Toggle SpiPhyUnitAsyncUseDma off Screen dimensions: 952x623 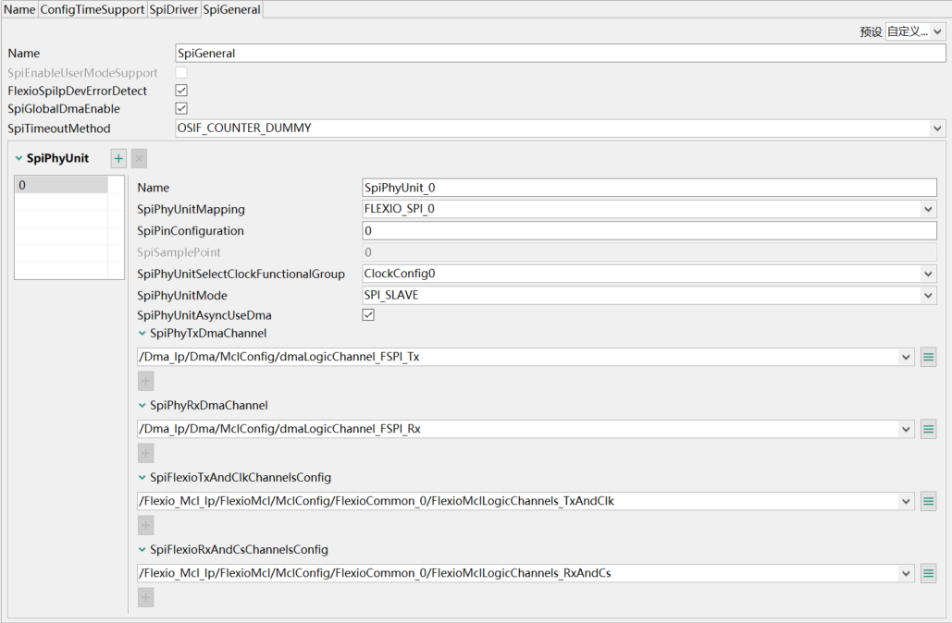pos(367,314)
